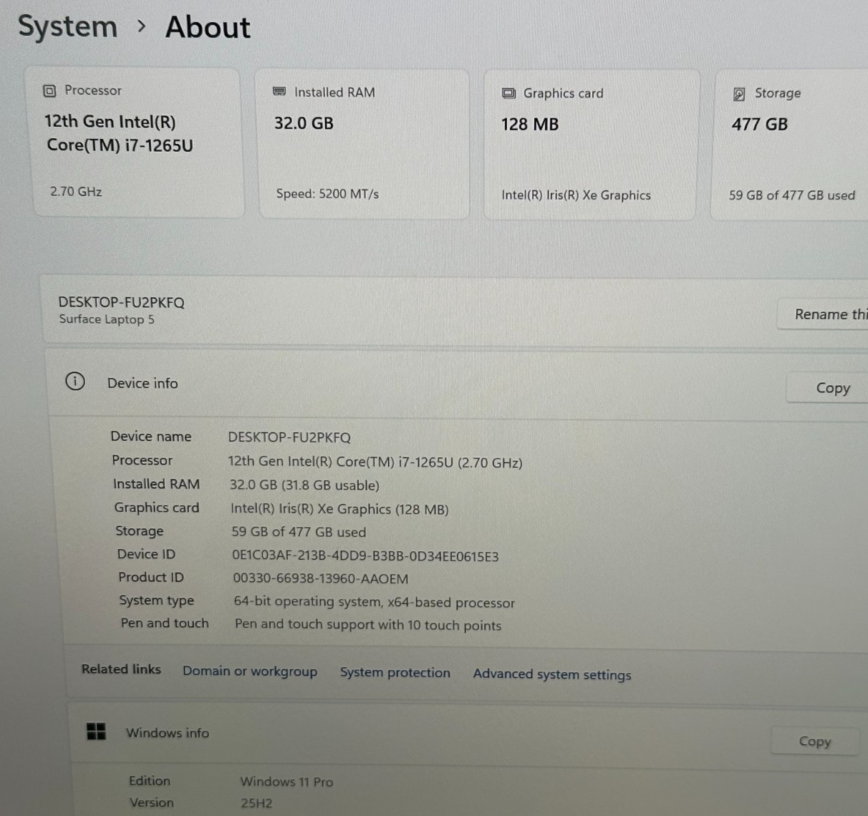Click the Windows logo icon
Image resolution: width=868 pixels, height=816 pixels.
96,731
